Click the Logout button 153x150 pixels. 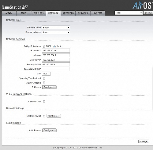[x=148, y=13]
